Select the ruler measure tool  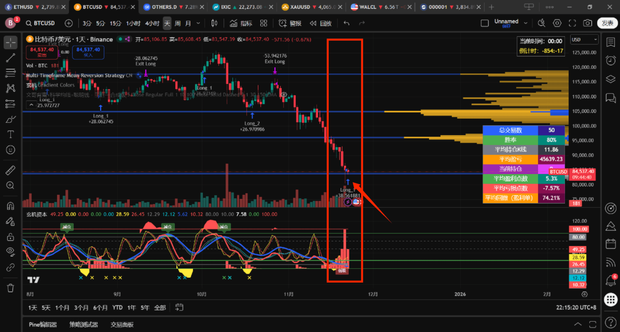[x=10, y=170]
